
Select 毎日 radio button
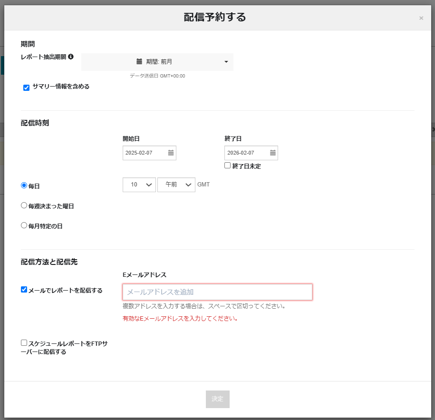(24, 186)
